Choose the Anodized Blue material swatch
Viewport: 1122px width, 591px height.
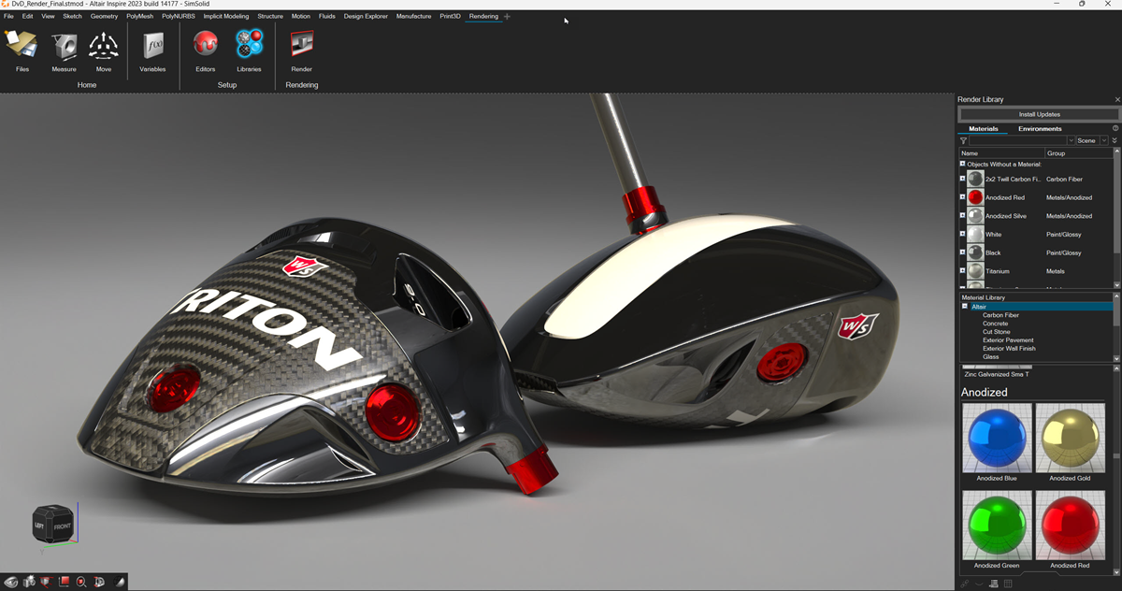click(996, 438)
